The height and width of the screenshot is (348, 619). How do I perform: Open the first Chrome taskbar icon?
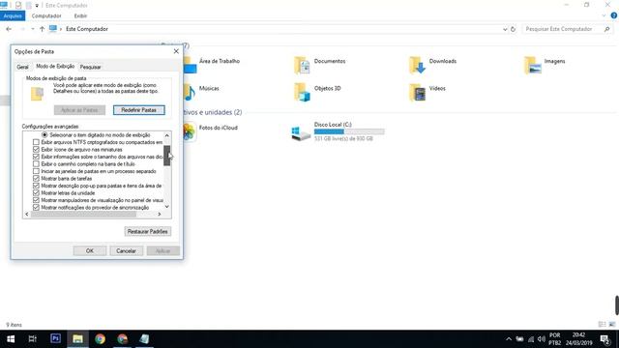pos(100,339)
